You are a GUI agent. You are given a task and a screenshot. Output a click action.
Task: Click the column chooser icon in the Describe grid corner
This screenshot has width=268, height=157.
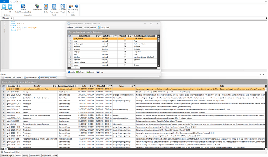[x=70, y=36]
